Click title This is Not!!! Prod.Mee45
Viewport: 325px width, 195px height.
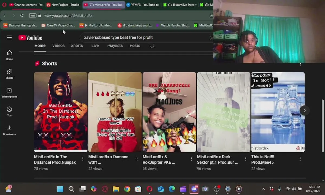[263, 160]
